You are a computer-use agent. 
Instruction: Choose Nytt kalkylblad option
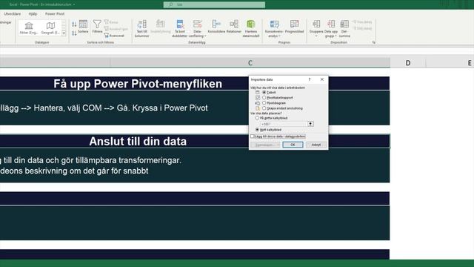click(x=257, y=129)
